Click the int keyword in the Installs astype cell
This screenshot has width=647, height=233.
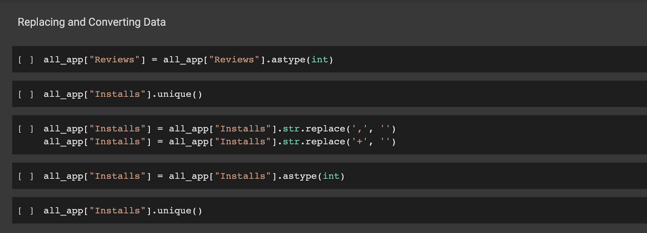coord(331,176)
